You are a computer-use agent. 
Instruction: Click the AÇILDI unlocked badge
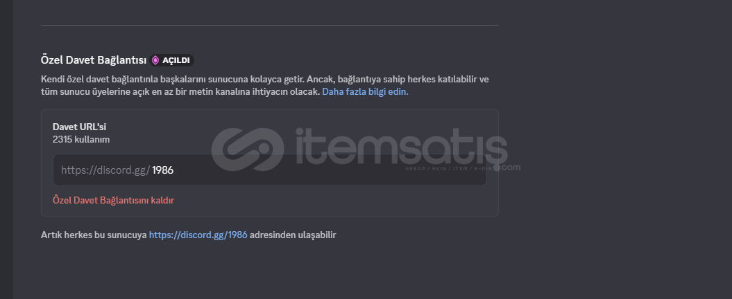[x=172, y=60]
